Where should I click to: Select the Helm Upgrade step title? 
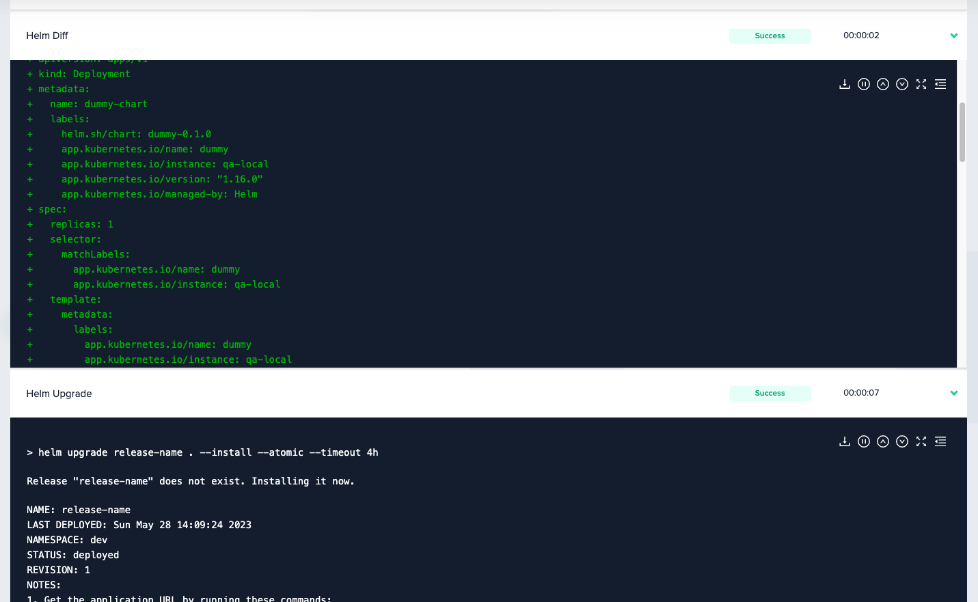click(x=59, y=394)
